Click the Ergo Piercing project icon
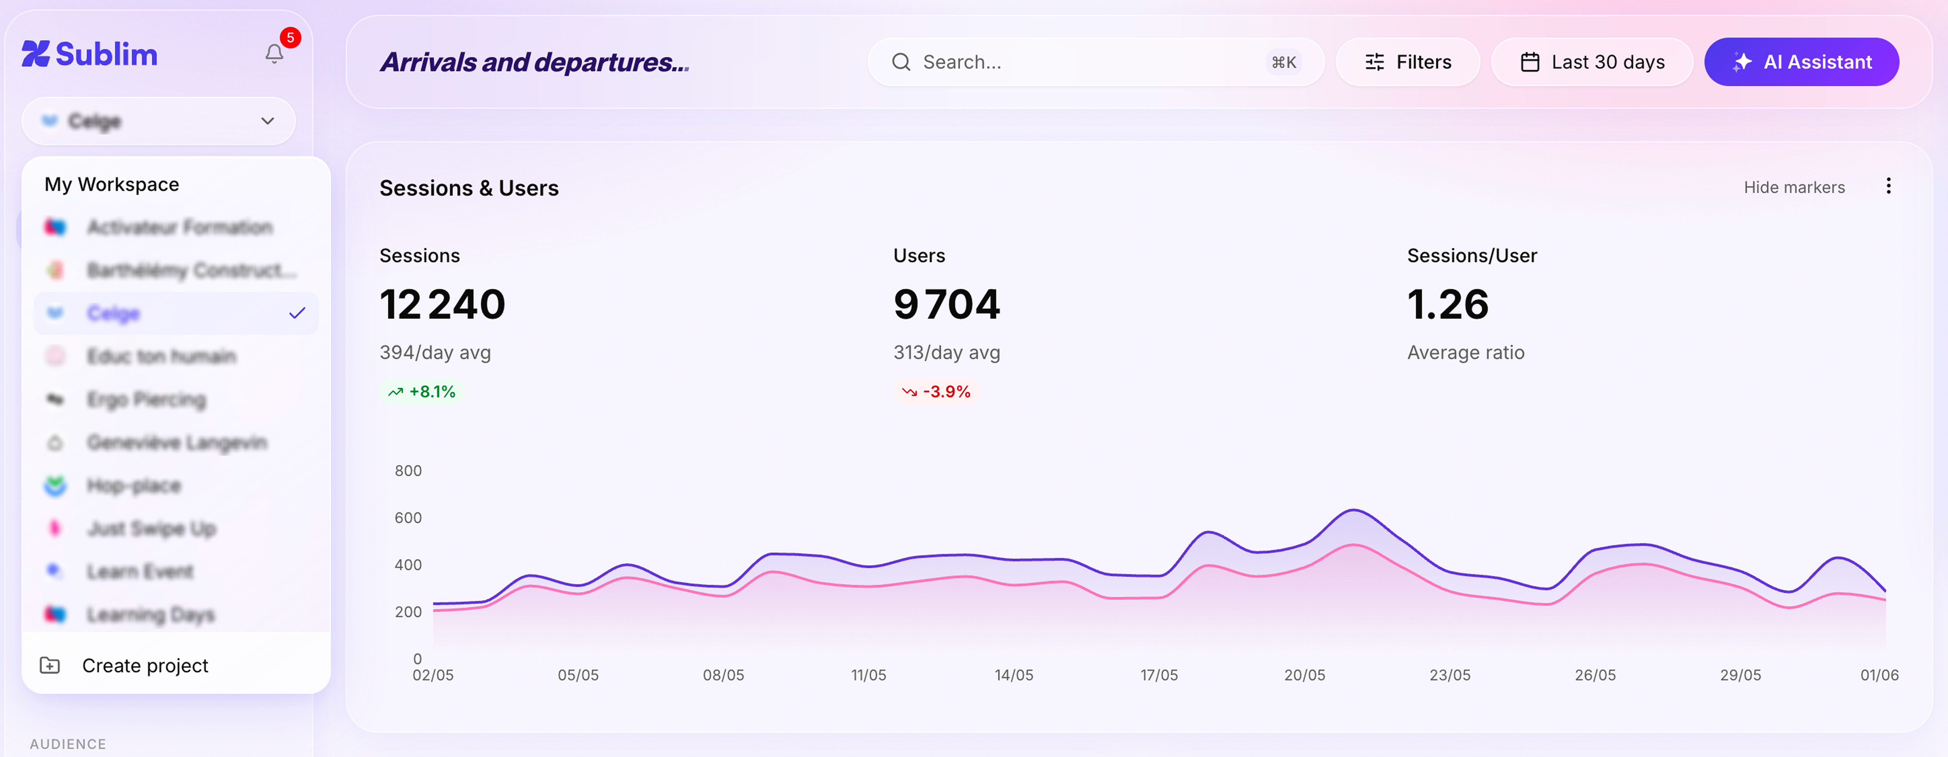 point(55,399)
